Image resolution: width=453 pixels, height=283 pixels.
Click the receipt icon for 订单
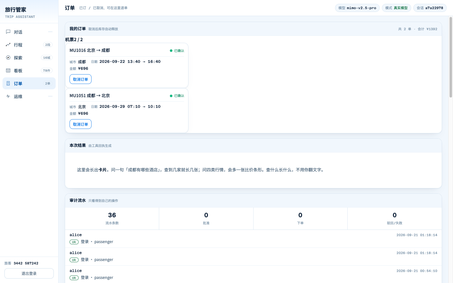[8, 83]
